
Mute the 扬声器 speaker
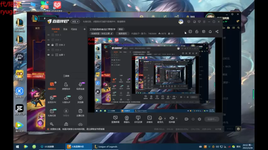coord(172,119)
